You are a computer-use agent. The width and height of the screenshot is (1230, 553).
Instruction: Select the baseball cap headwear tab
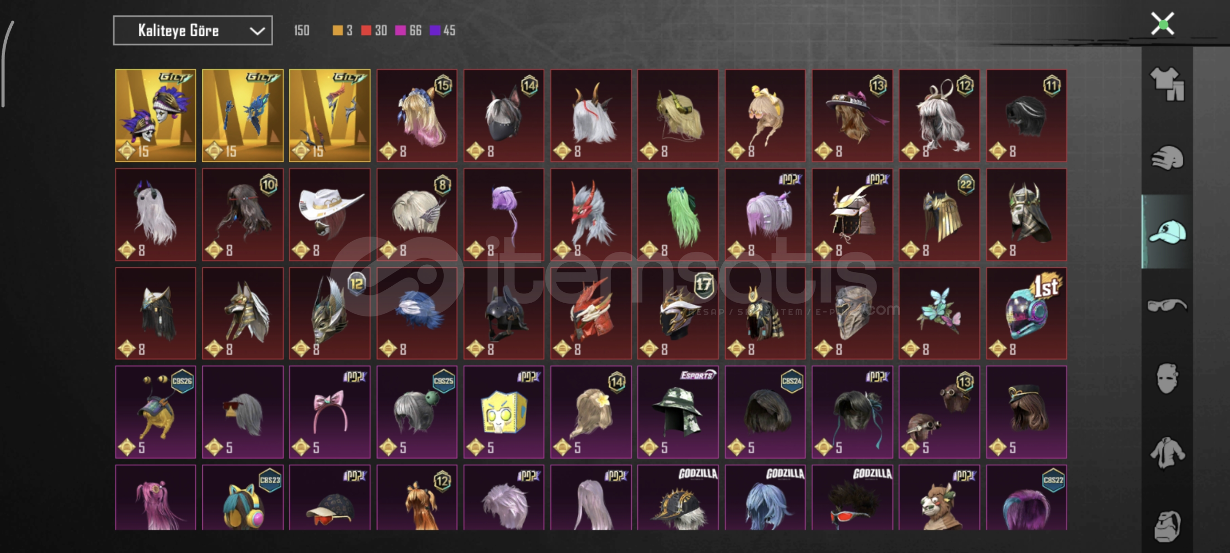coord(1168,231)
